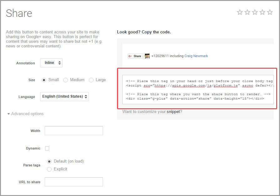Select the Large size option

tap(91, 80)
